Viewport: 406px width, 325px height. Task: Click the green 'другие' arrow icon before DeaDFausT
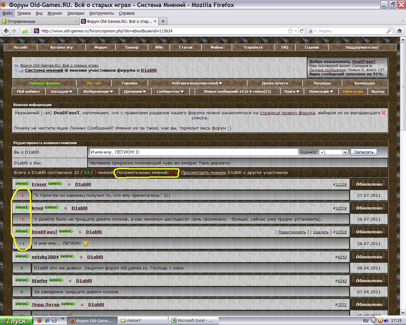tap(22, 231)
